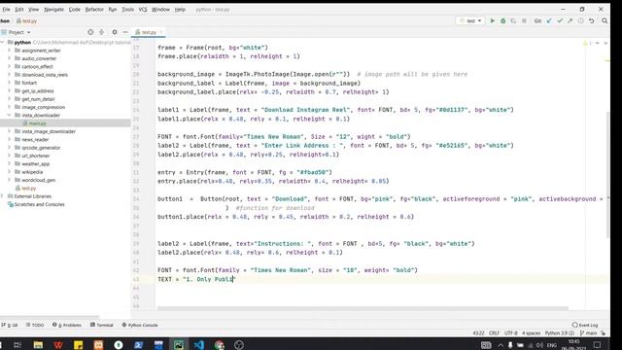Image resolution: width=622 pixels, height=350 pixels.
Task: Click the editor horizontal scrollbar
Action: (363, 308)
